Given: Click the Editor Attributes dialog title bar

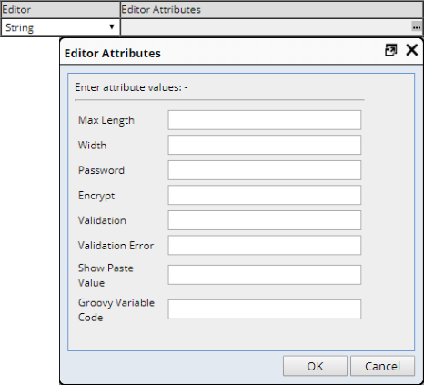Looking at the screenshot, I should coord(221,52).
